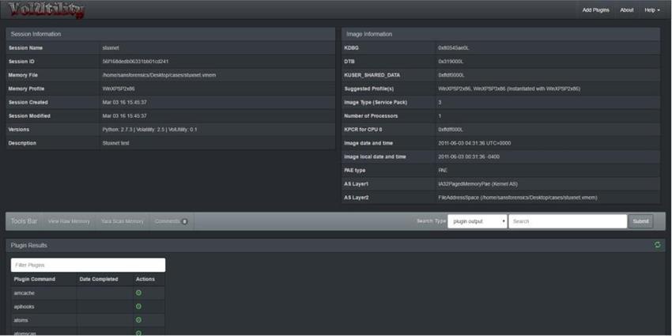Click the Session ID hash value
This screenshot has width=672, height=336.
135,62
